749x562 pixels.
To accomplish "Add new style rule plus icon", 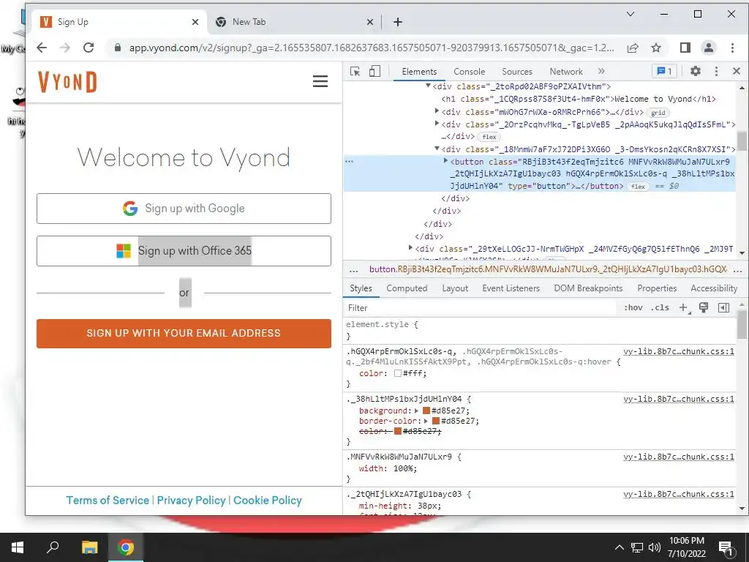I will tap(685, 308).
